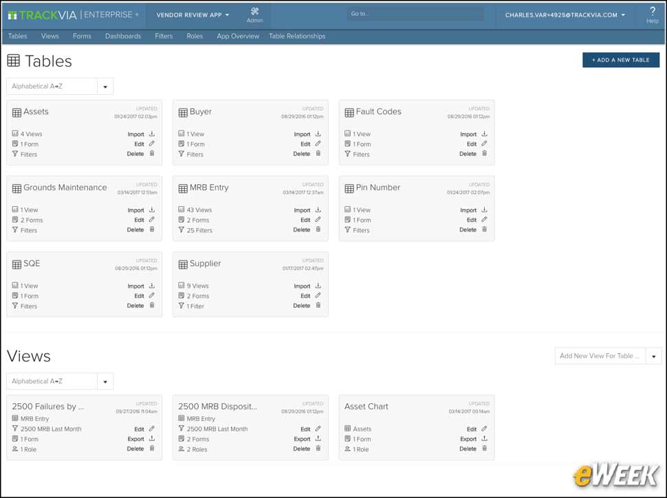Click the import icon on Pin Number card
The image size is (667, 498).
485,210
